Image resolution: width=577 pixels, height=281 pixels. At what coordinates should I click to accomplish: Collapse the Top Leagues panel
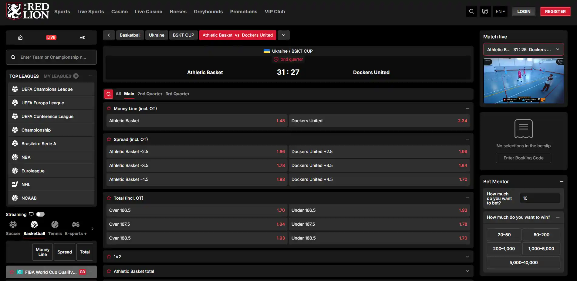91,76
